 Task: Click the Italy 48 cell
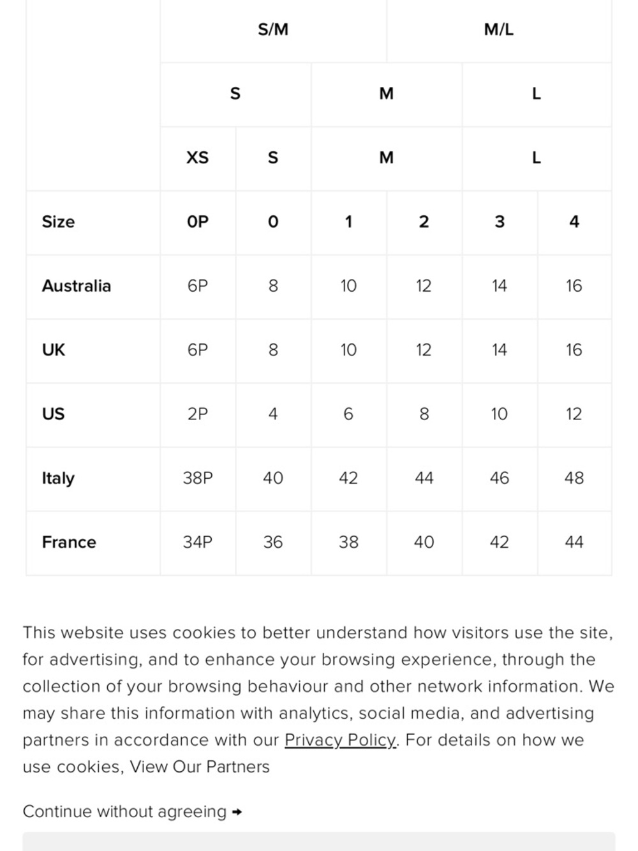574,478
